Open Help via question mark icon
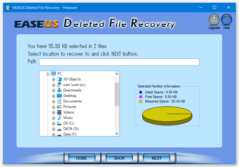The width and height of the screenshot is (239, 167). 226,20
